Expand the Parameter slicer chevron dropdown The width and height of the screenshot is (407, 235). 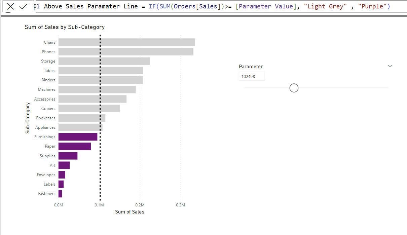[x=390, y=66]
